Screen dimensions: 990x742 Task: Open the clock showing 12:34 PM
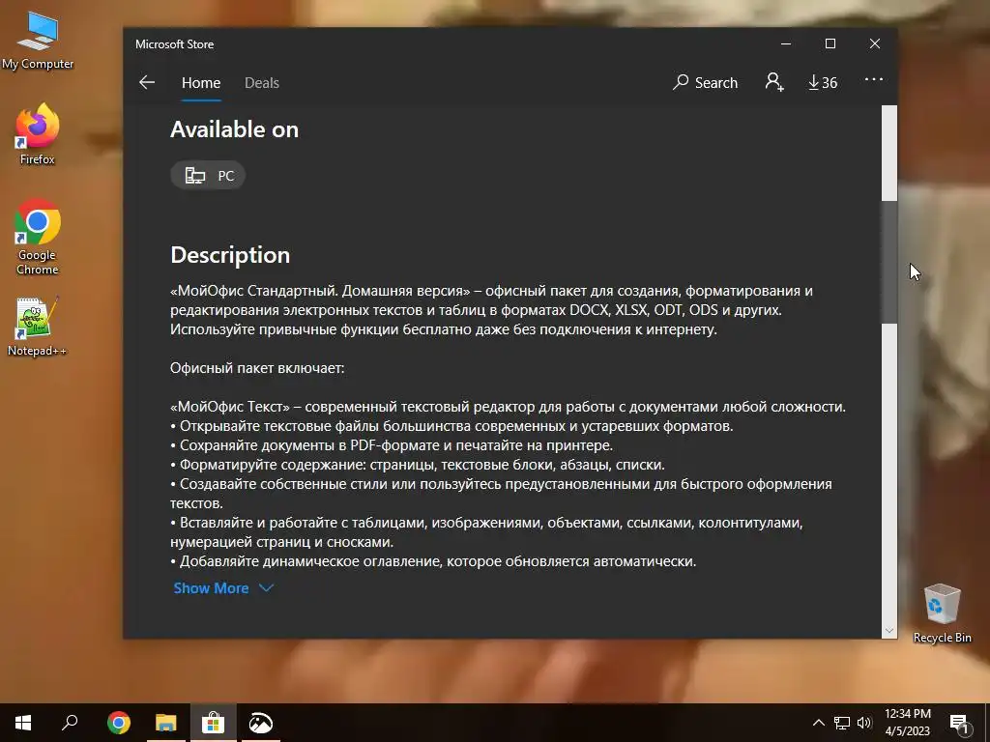(x=907, y=723)
